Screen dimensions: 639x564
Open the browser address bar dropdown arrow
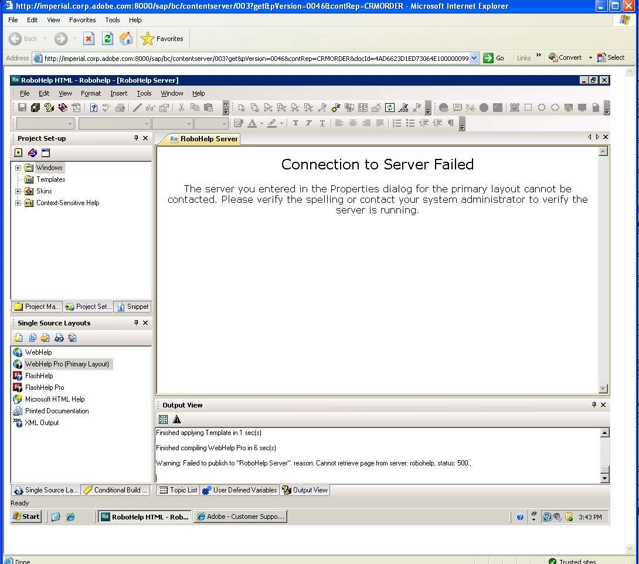pos(474,58)
